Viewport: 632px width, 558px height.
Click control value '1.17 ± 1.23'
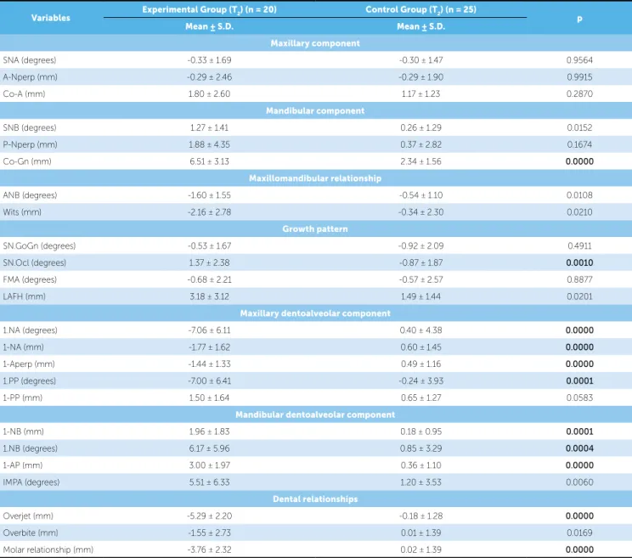420,94
